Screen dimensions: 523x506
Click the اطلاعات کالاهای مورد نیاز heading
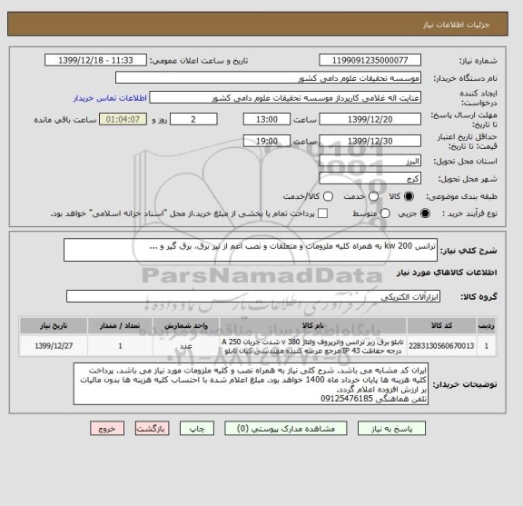pos(447,273)
